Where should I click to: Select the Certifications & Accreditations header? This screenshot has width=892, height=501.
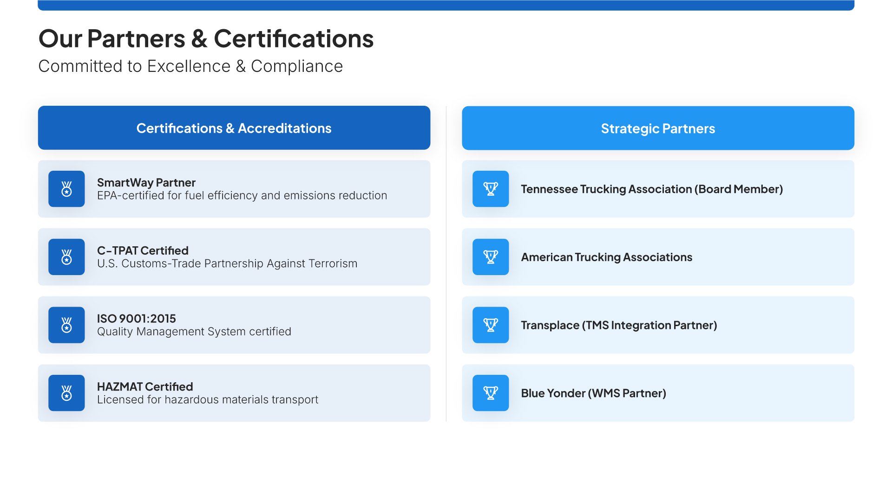(234, 128)
